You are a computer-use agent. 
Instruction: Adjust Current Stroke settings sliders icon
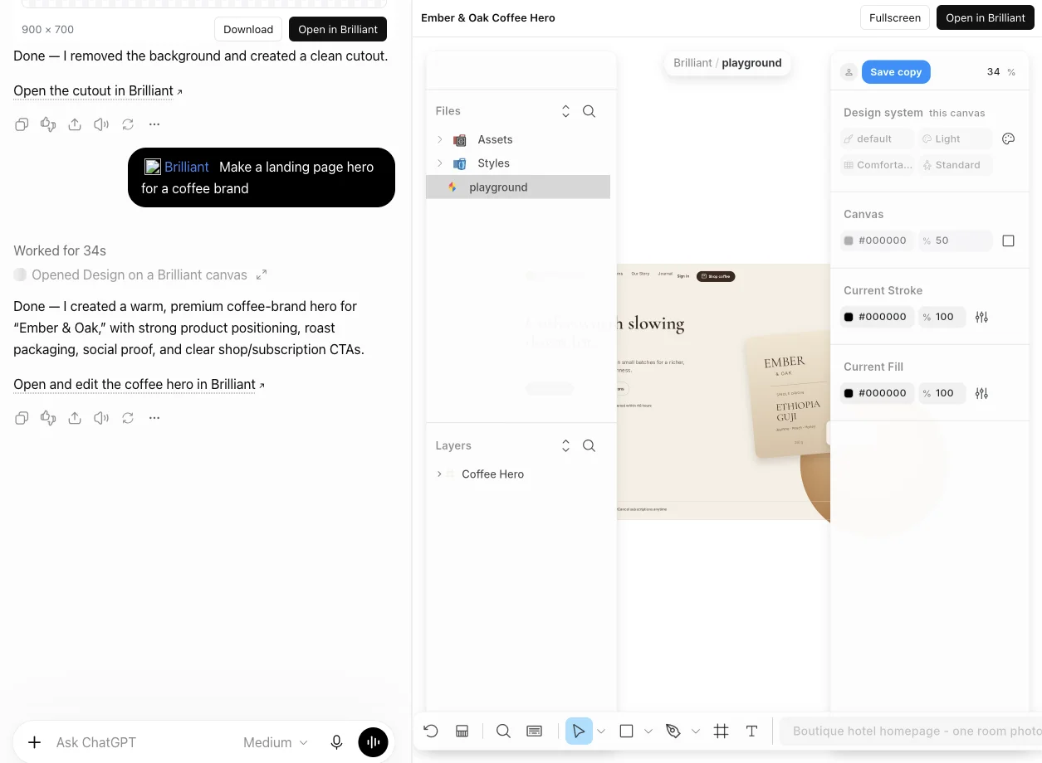981,317
